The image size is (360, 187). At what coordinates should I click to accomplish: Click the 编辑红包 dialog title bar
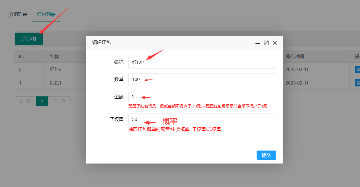pos(166,43)
